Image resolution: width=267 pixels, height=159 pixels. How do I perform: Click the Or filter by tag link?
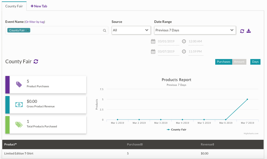pyautogui.click(x=35, y=22)
